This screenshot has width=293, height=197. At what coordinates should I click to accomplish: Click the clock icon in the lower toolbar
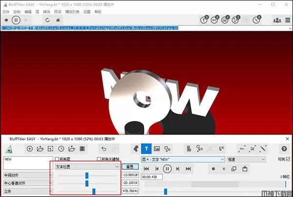click(61, 148)
